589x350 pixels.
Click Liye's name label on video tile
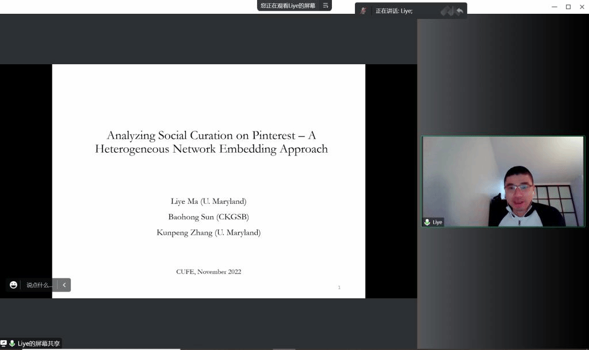pos(438,222)
